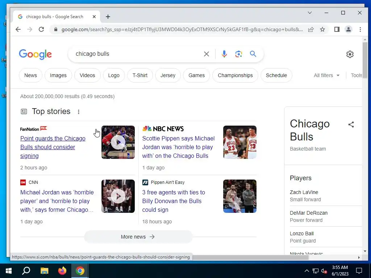
Task: Click scrollbar down arrow
Action: pos(364,251)
